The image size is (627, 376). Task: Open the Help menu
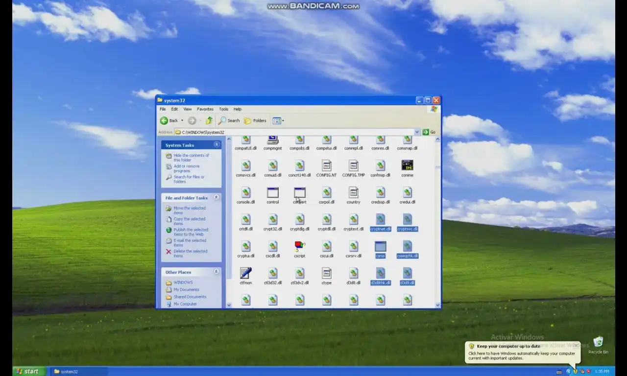pyautogui.click(x=238, y=109)
